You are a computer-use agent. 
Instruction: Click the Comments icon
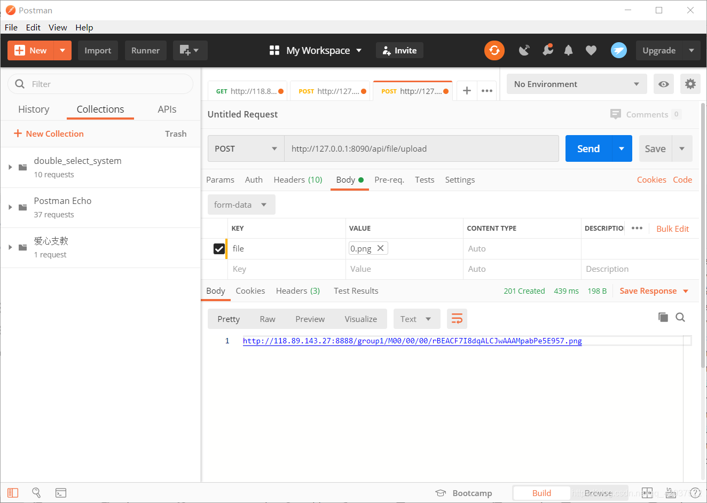[616, 114]
